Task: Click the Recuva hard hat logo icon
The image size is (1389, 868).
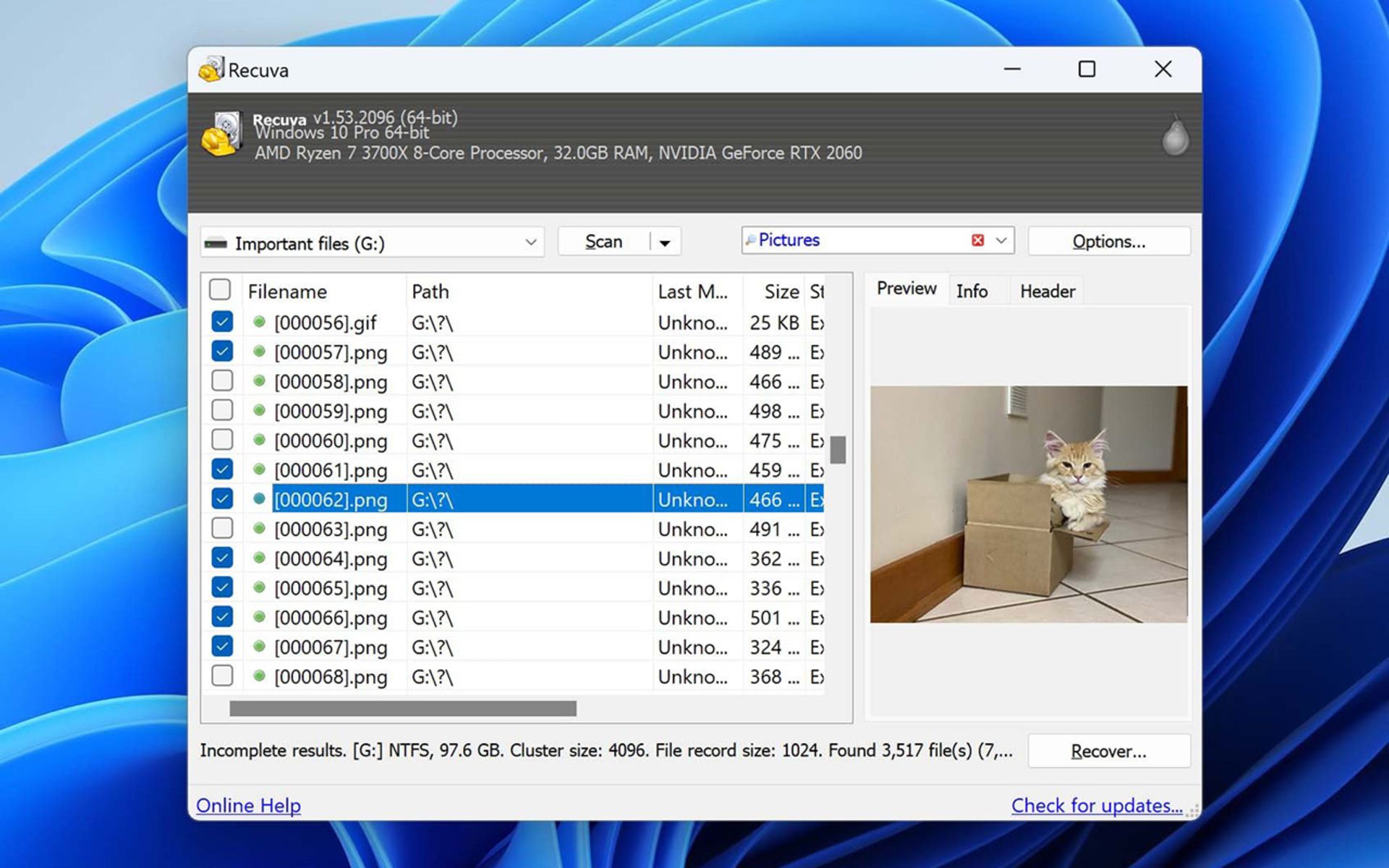Action: [x=221, y=135]
